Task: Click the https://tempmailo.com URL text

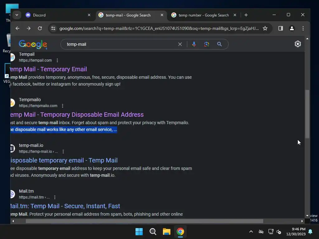Action: [38, 106]
